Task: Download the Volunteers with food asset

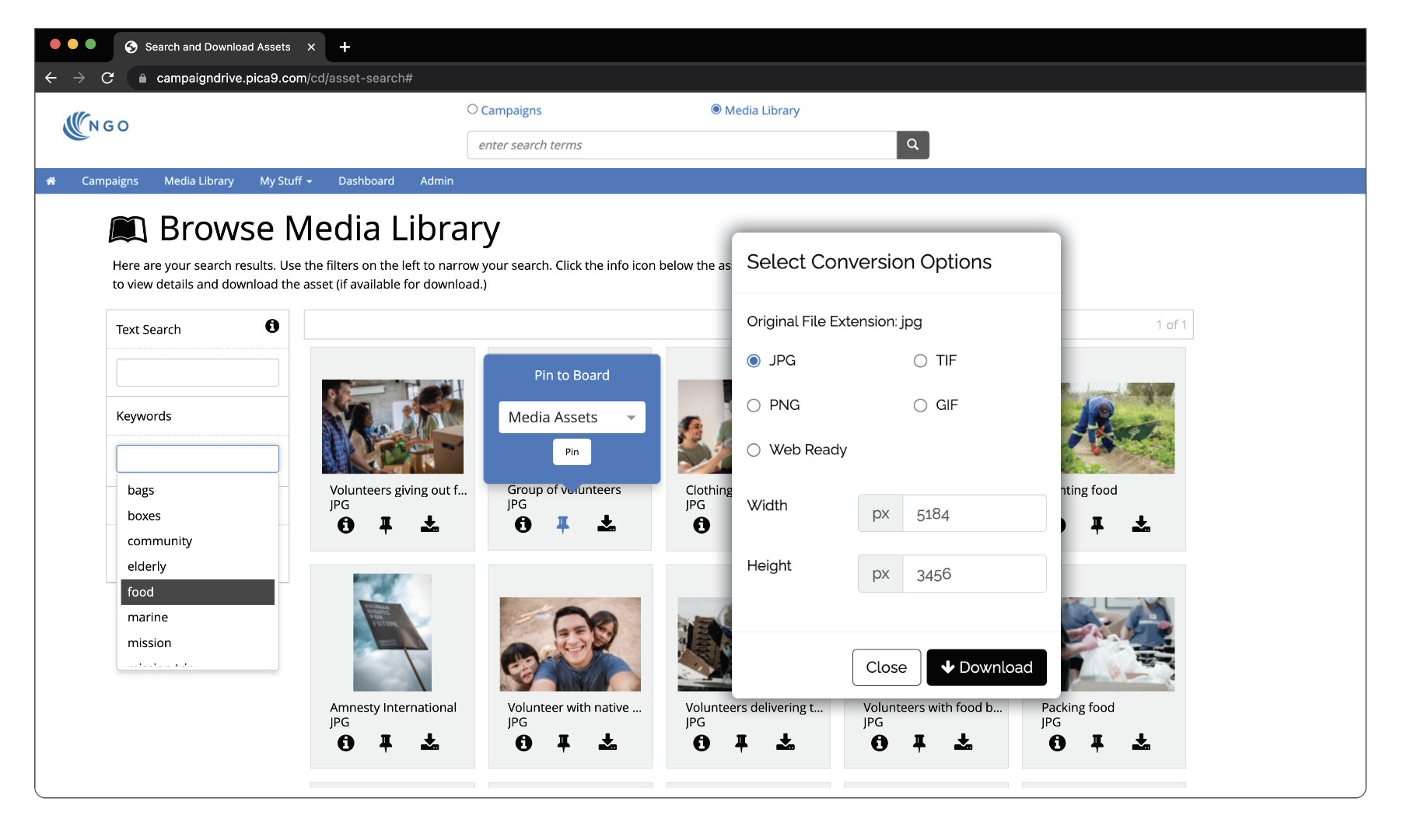Action: pyautogui.click(x=963, y=742)
